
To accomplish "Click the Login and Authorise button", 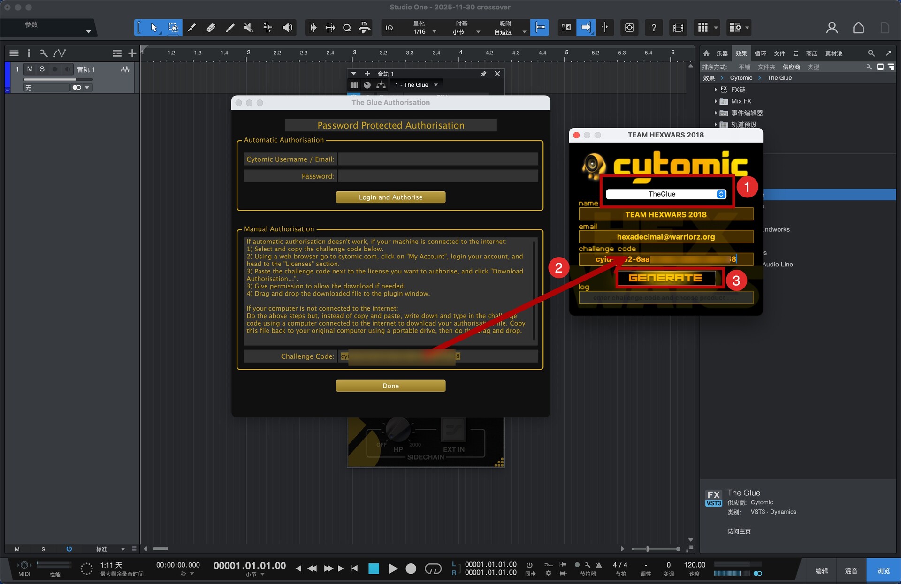I will pyautogui.click(x=390, y=197).
